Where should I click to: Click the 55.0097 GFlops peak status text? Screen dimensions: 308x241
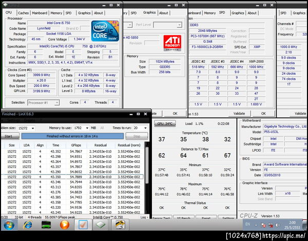click(61, 217)
